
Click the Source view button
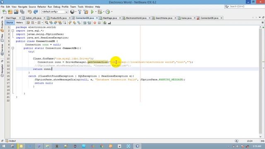click(x=10, y=22)
